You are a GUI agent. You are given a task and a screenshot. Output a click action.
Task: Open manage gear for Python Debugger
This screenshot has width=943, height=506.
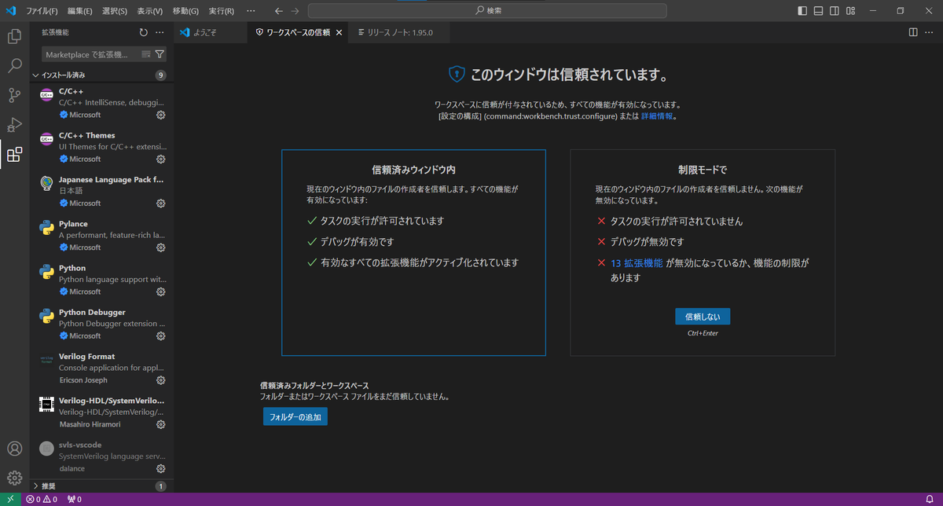[160, 335]
